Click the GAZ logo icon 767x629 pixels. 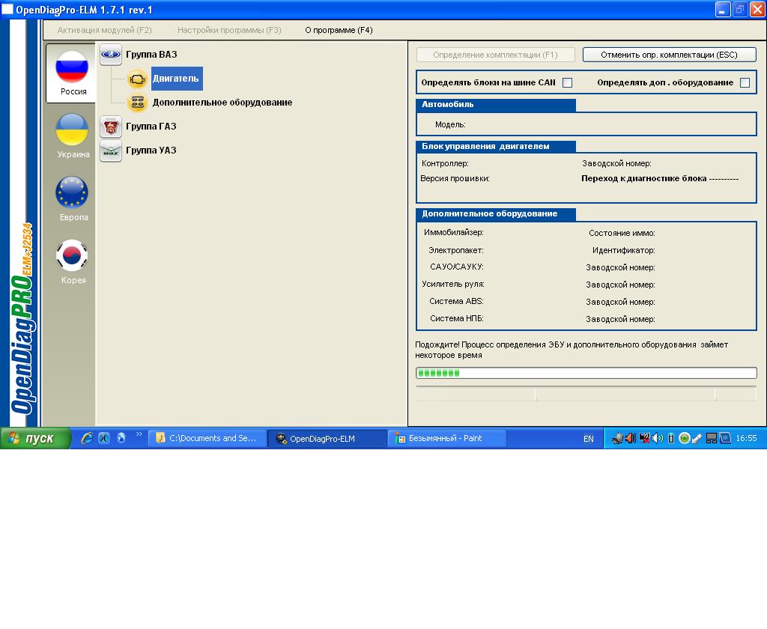coord(111,127)
